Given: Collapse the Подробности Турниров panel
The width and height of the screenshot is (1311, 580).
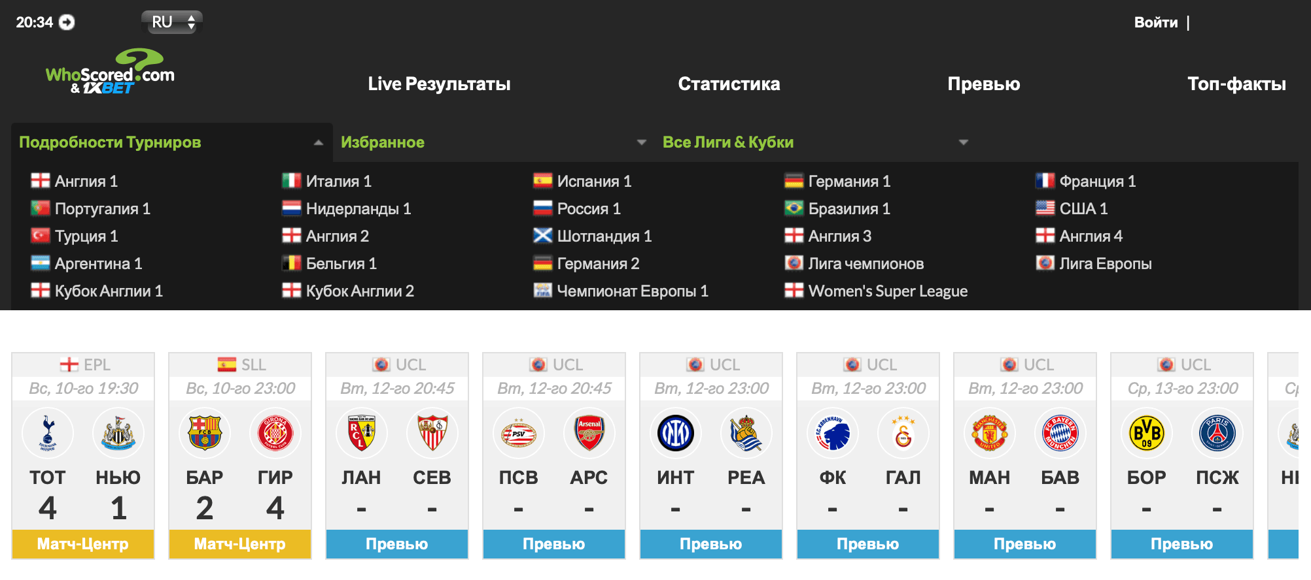Looking at the screenshot, I should 319,142.
